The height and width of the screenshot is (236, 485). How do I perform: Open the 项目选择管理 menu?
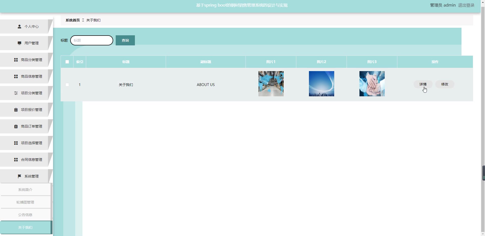coord(26,143)
